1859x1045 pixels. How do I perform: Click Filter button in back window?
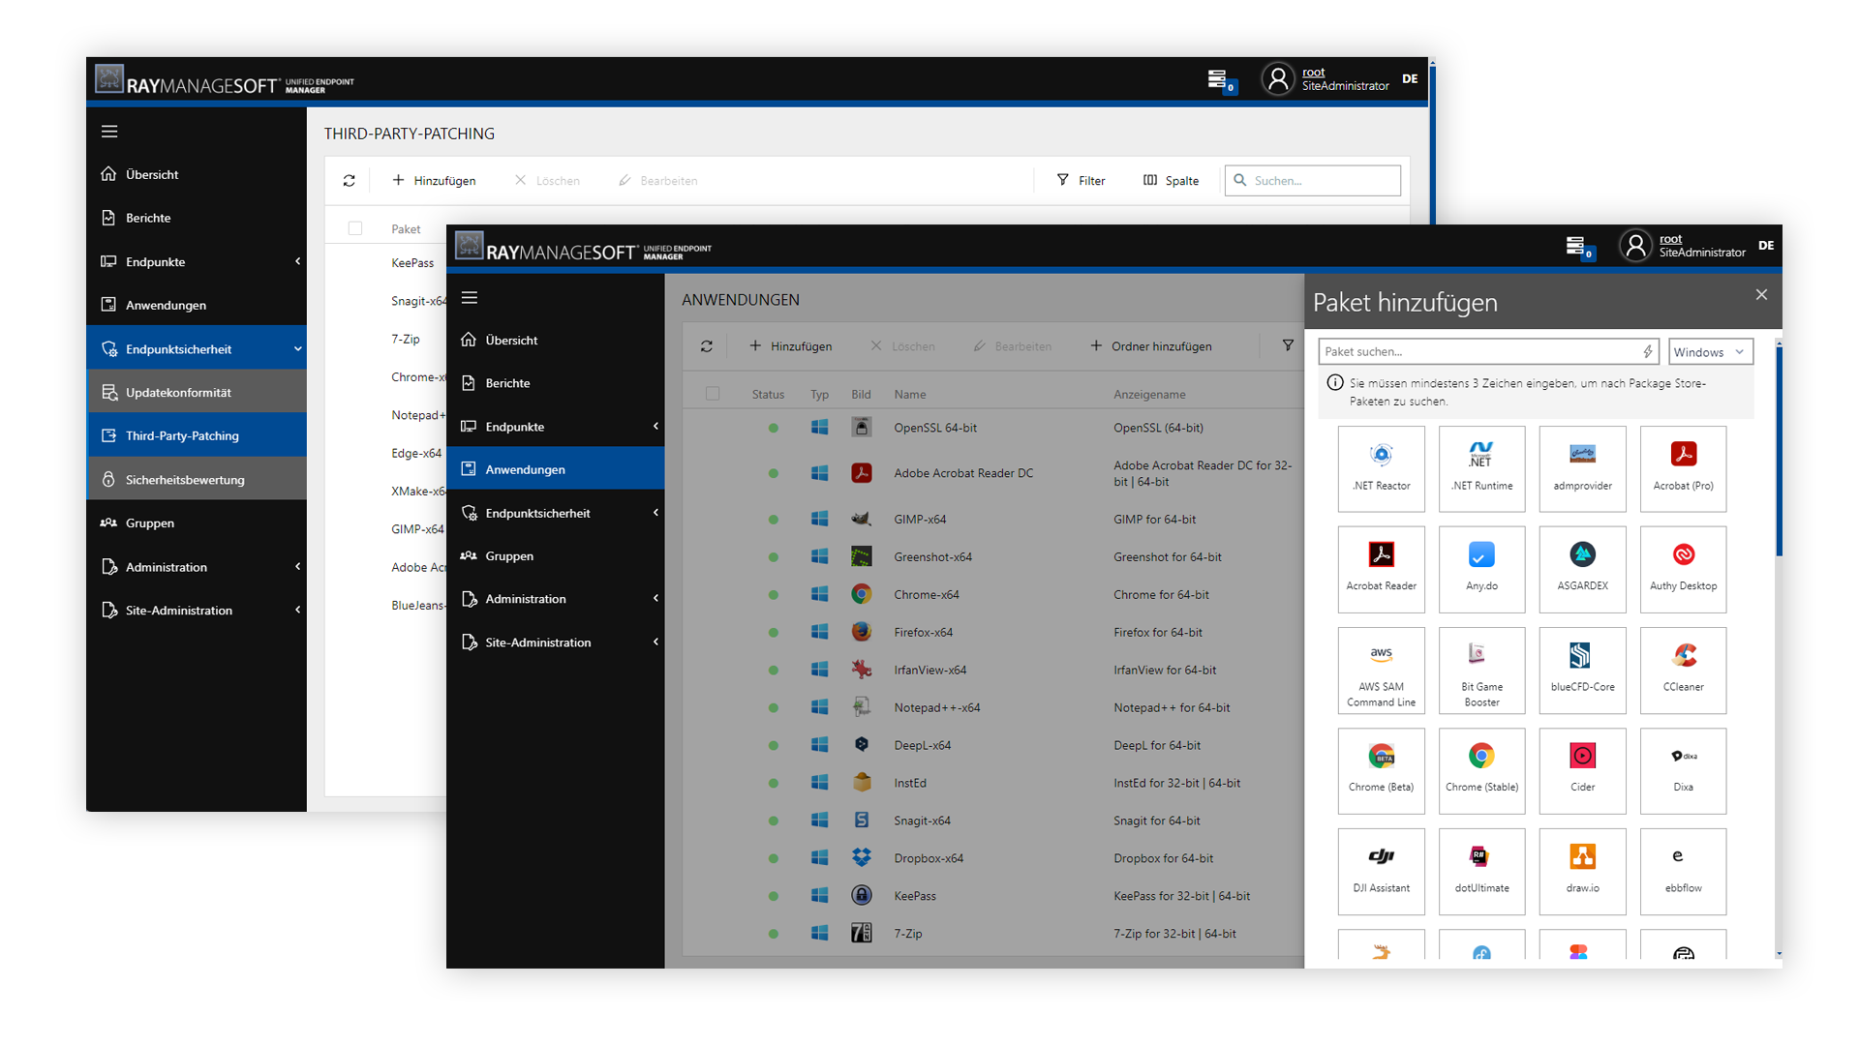point(1081,181)
